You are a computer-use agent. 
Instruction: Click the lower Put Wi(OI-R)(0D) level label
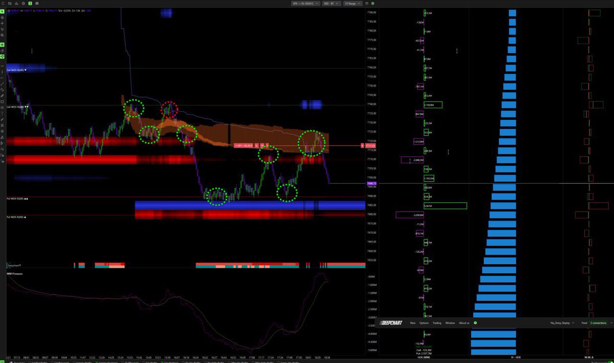pos(16,217)
